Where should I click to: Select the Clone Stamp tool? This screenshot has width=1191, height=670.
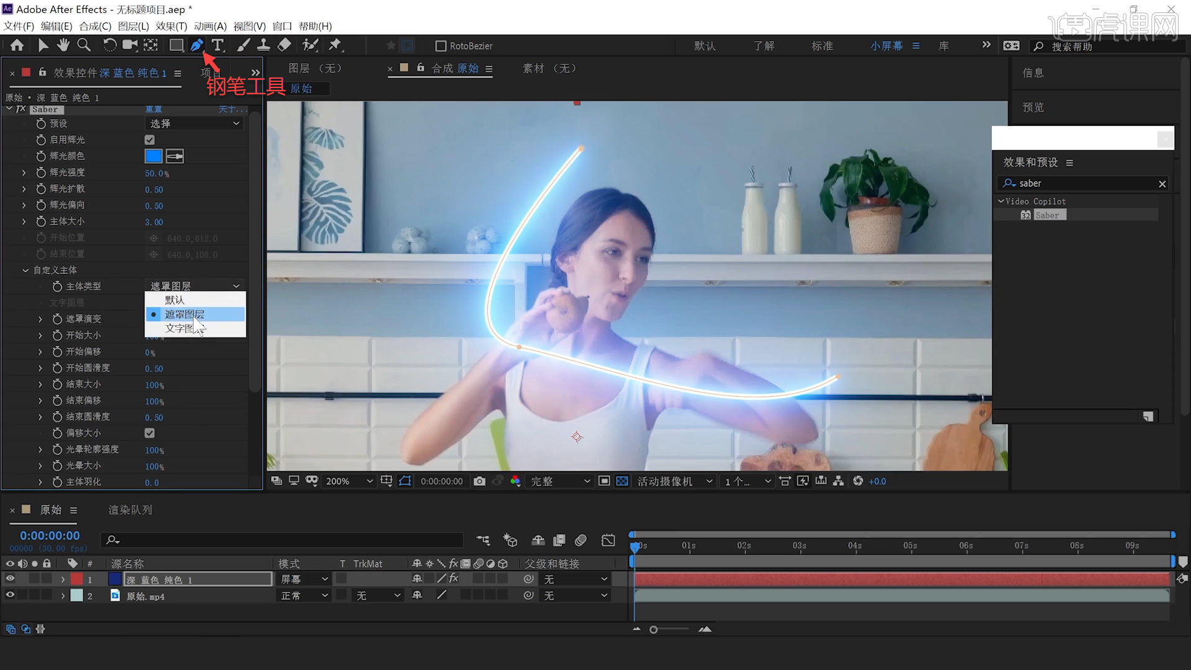264,45
